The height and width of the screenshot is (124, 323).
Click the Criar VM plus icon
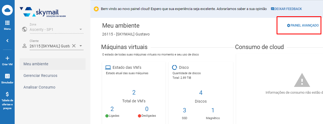7,58
